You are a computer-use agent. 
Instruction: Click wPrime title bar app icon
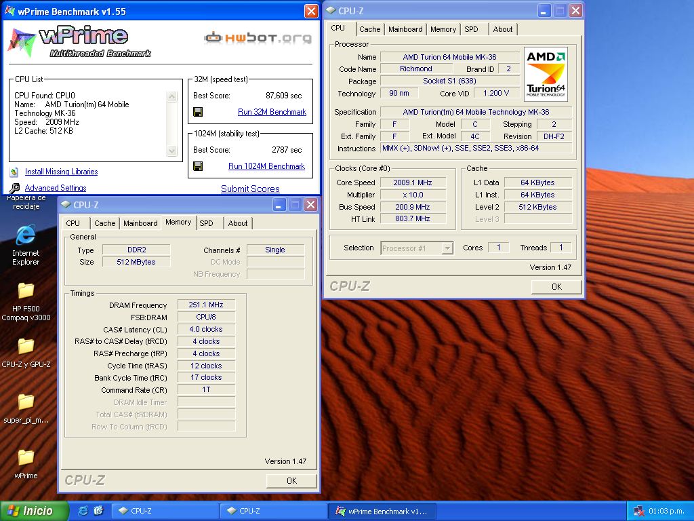tap(9, 11)
